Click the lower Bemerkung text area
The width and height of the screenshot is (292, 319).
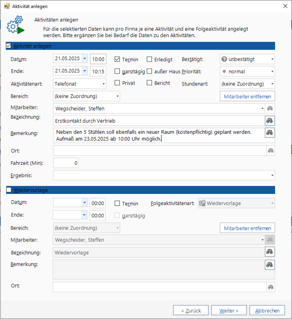click(x=159, y=270)
